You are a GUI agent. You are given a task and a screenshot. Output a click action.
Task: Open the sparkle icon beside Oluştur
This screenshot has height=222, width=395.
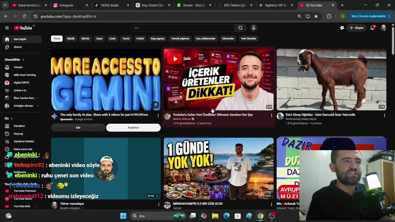pos(342,28)
